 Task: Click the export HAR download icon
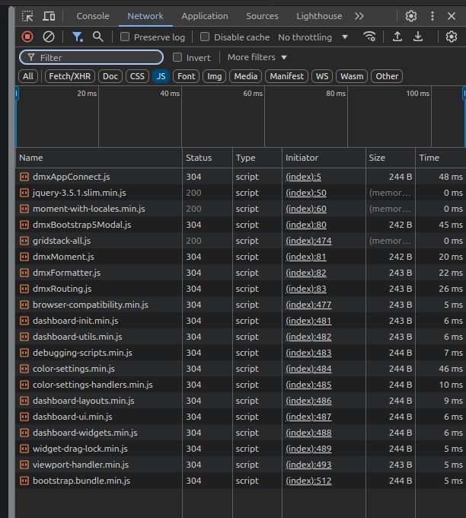click(x=418, y=37)
